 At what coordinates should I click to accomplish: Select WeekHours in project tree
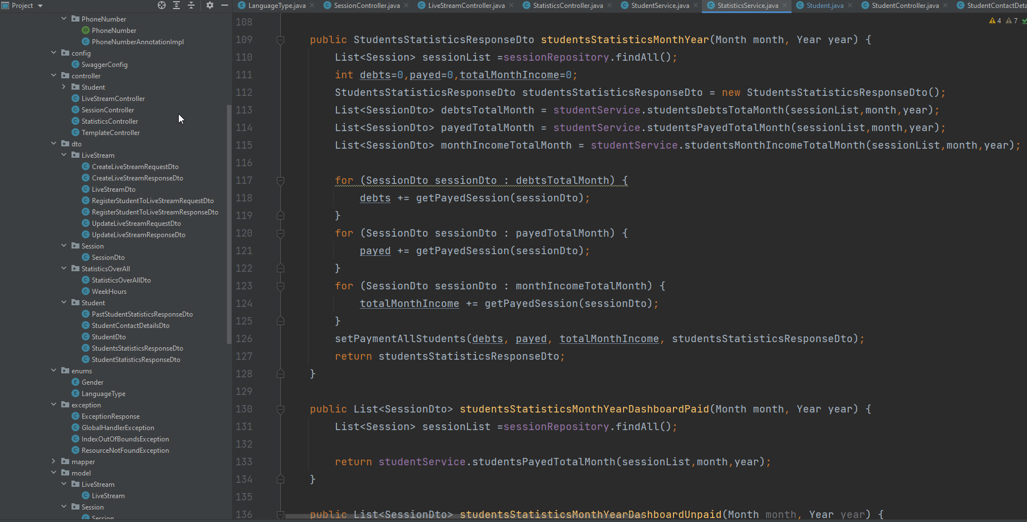tap(109, 291)
